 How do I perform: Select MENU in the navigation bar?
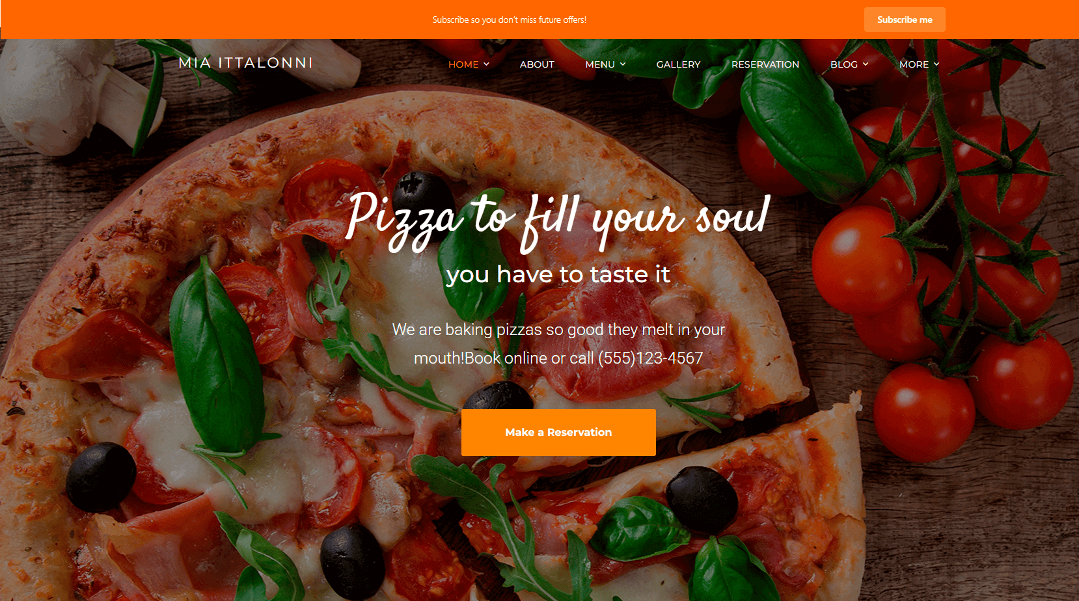pyautogui.click(x=600, y=64)
